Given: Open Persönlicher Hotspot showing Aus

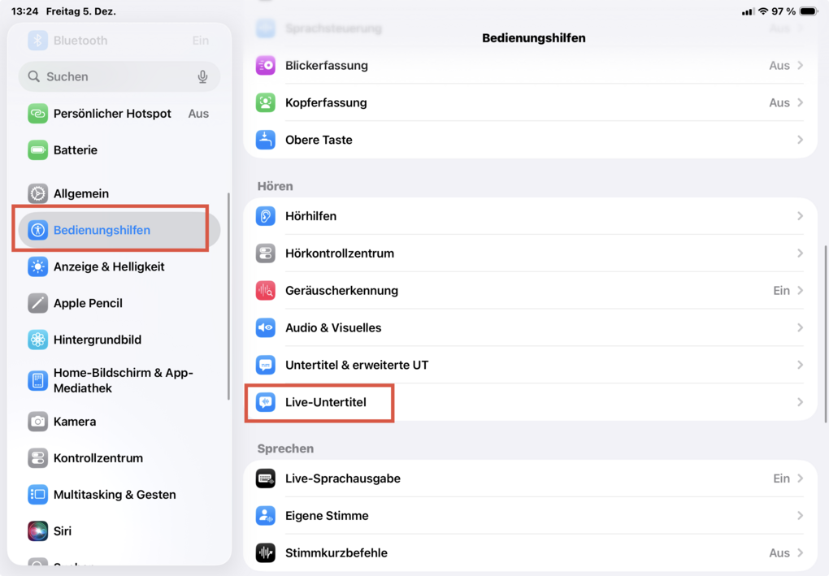Looking at the screenshot, I should [198, 114].
